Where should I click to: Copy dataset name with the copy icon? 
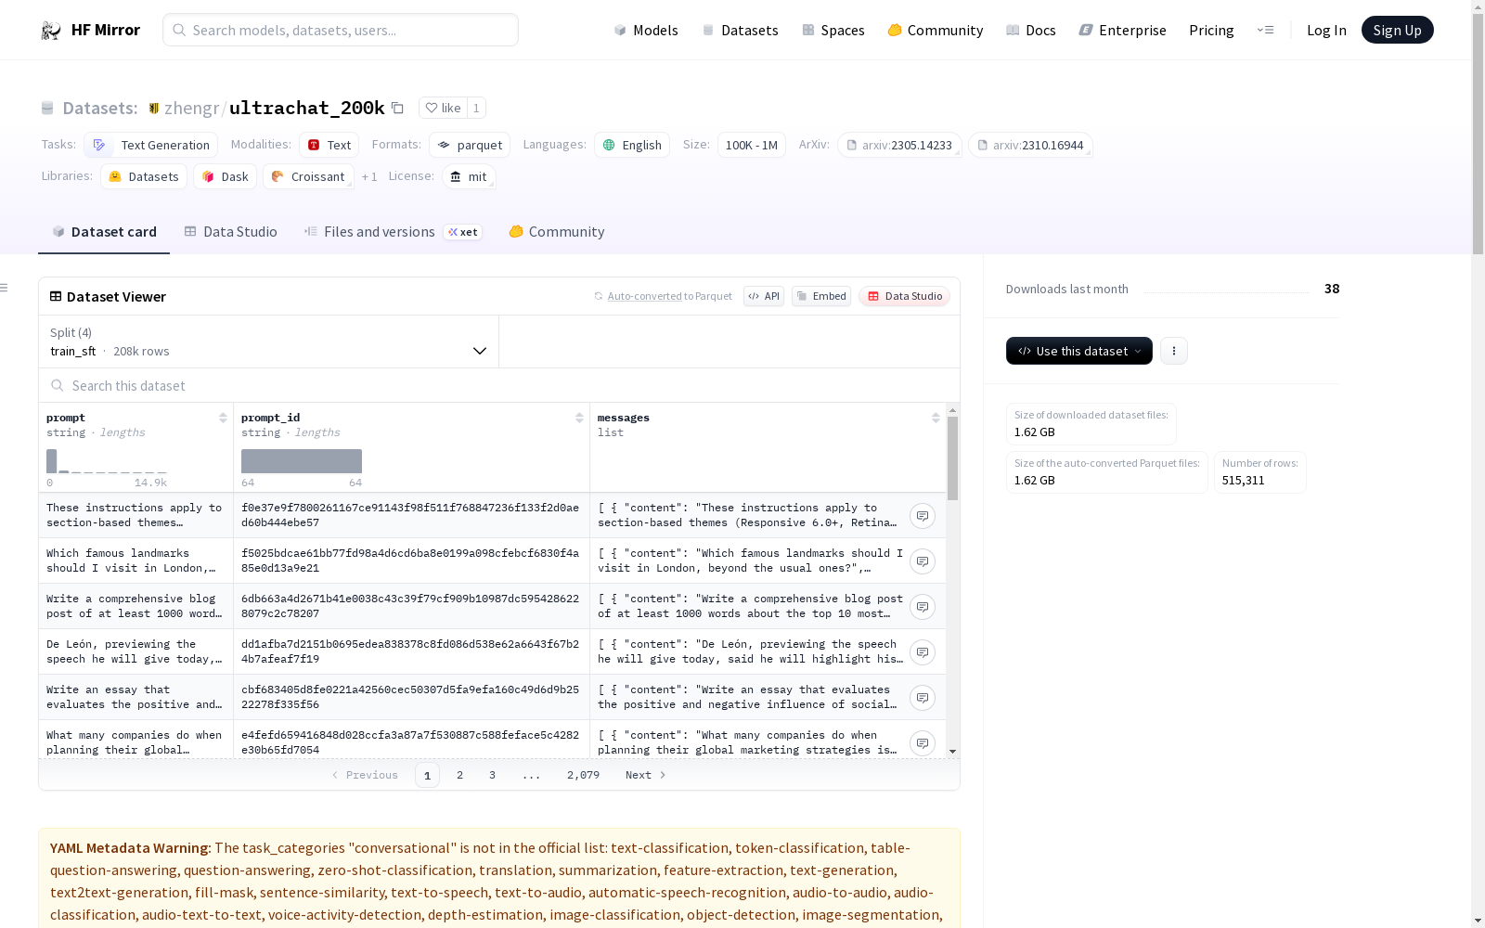click(397, 108)
